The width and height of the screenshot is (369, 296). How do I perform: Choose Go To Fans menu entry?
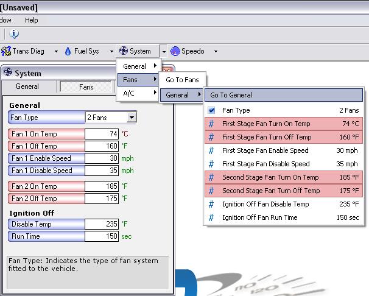click(x=183, y=80)
